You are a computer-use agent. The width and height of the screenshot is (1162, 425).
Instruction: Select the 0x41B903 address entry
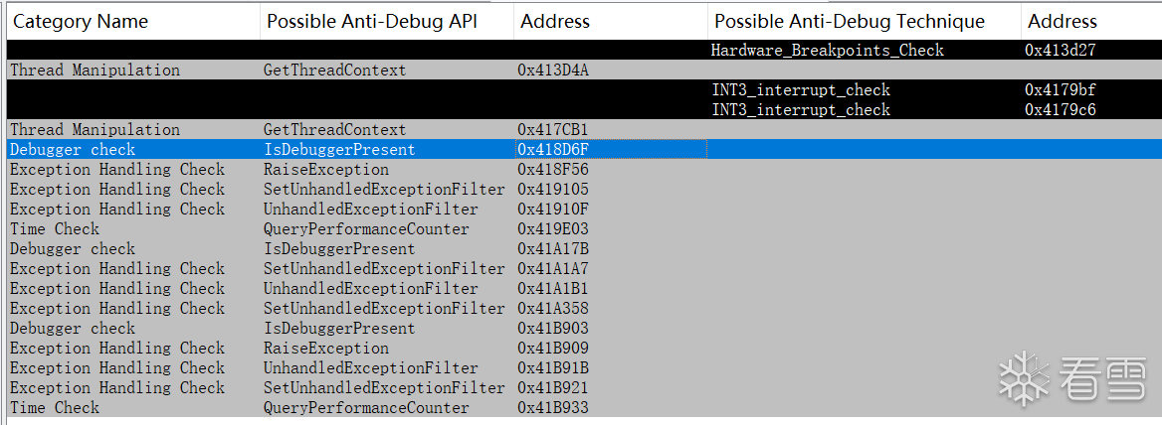[x=553, y=329]
